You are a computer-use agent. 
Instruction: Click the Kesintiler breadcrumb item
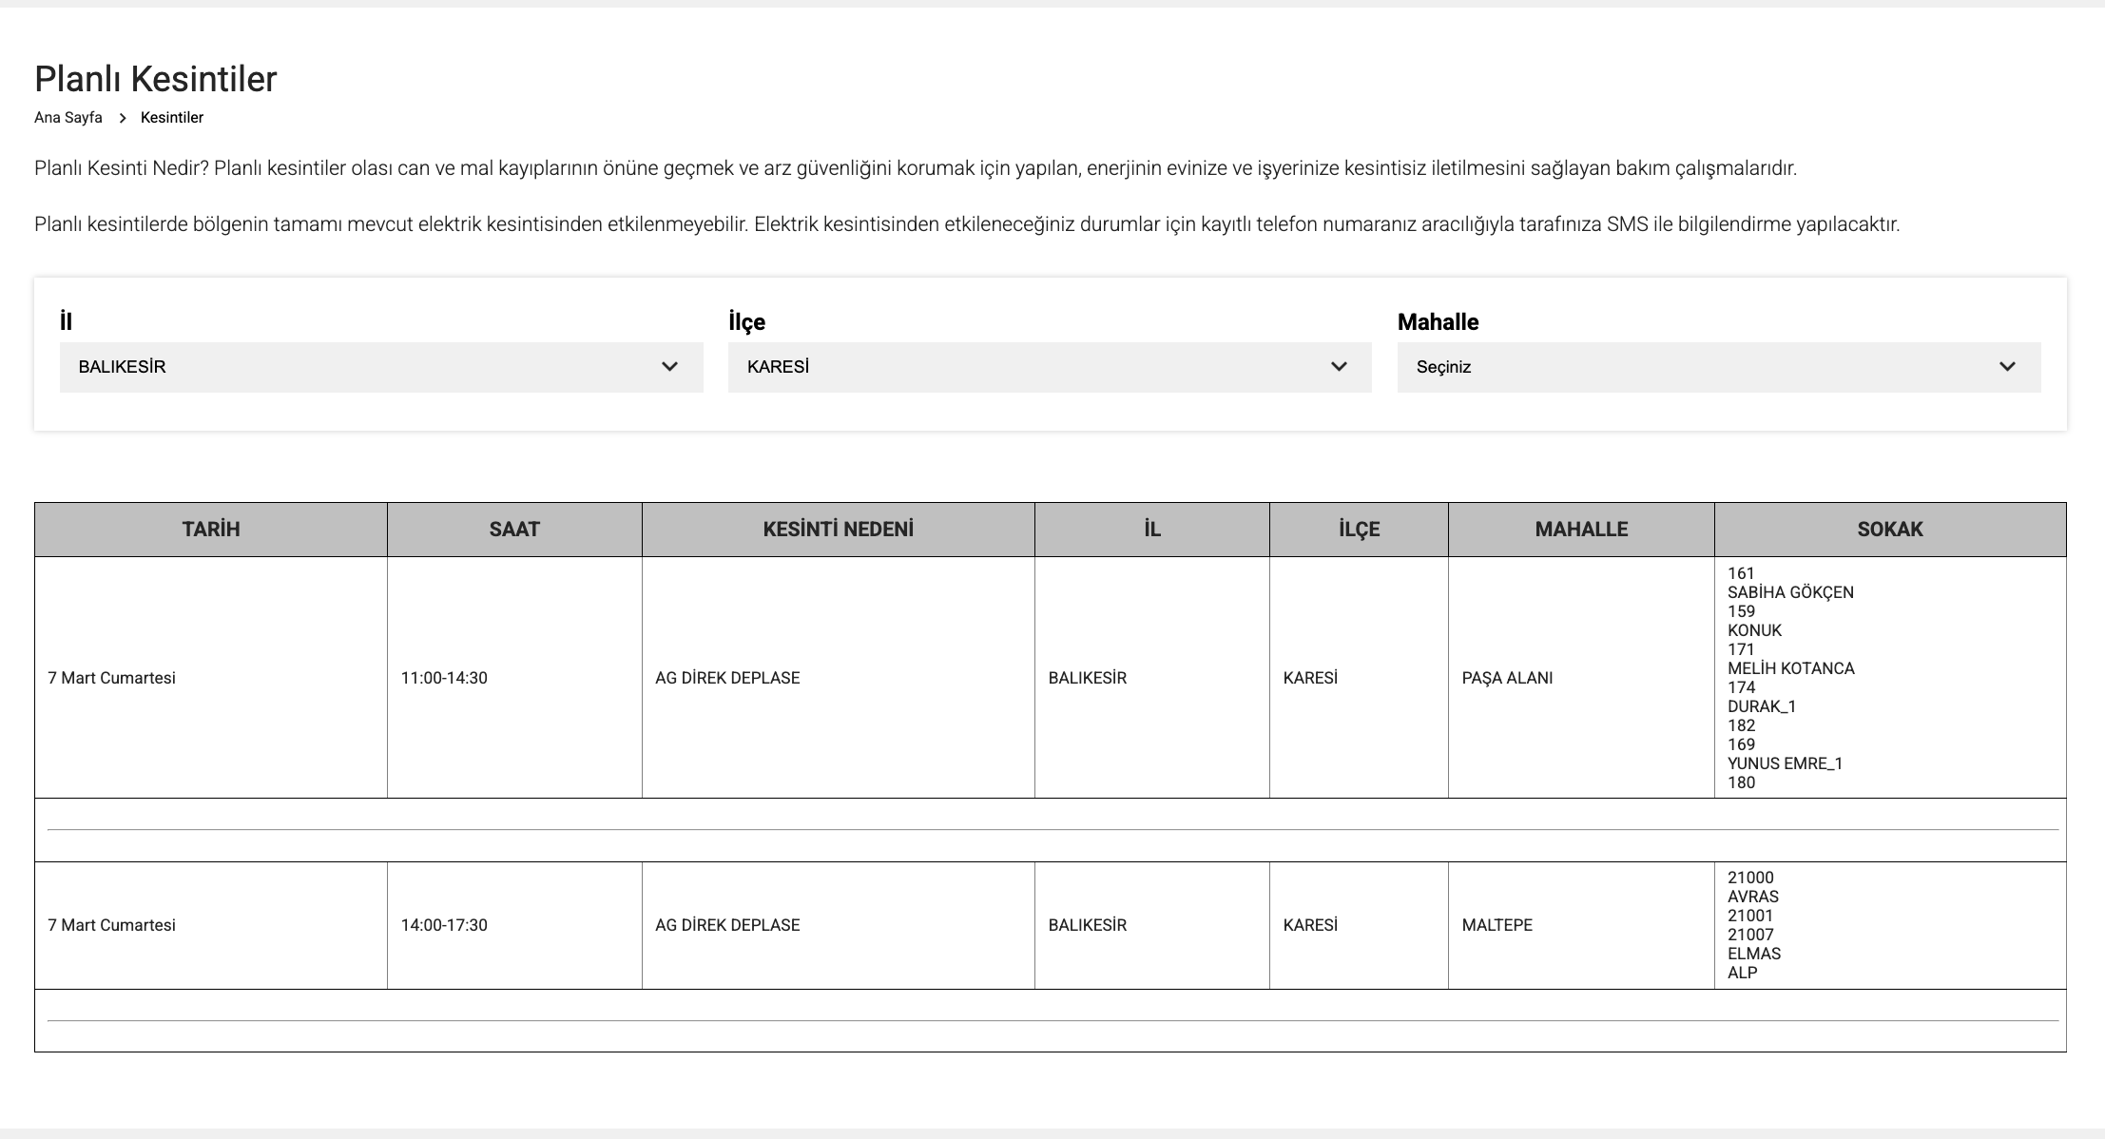pyautogui.click(x=172, y=118)
